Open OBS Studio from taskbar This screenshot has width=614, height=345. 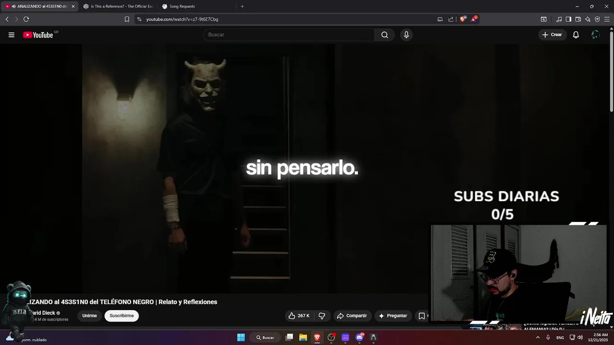pyautogui.click(x=331, y=337)
